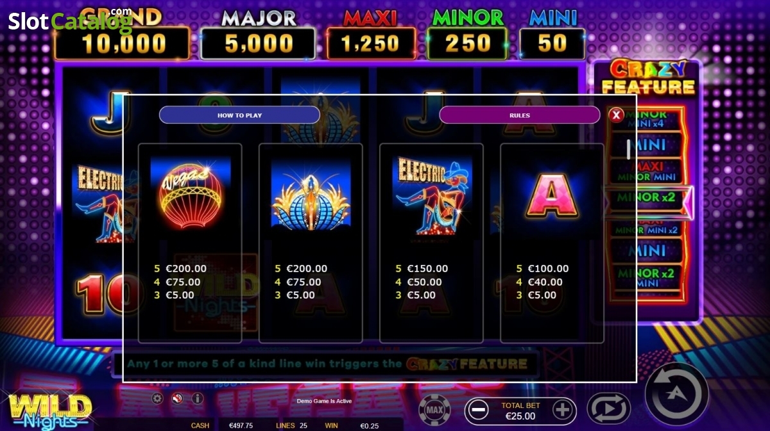Select the Electric cowgirl symbol card
Screen dimensions: 770x431
point(431,243)
